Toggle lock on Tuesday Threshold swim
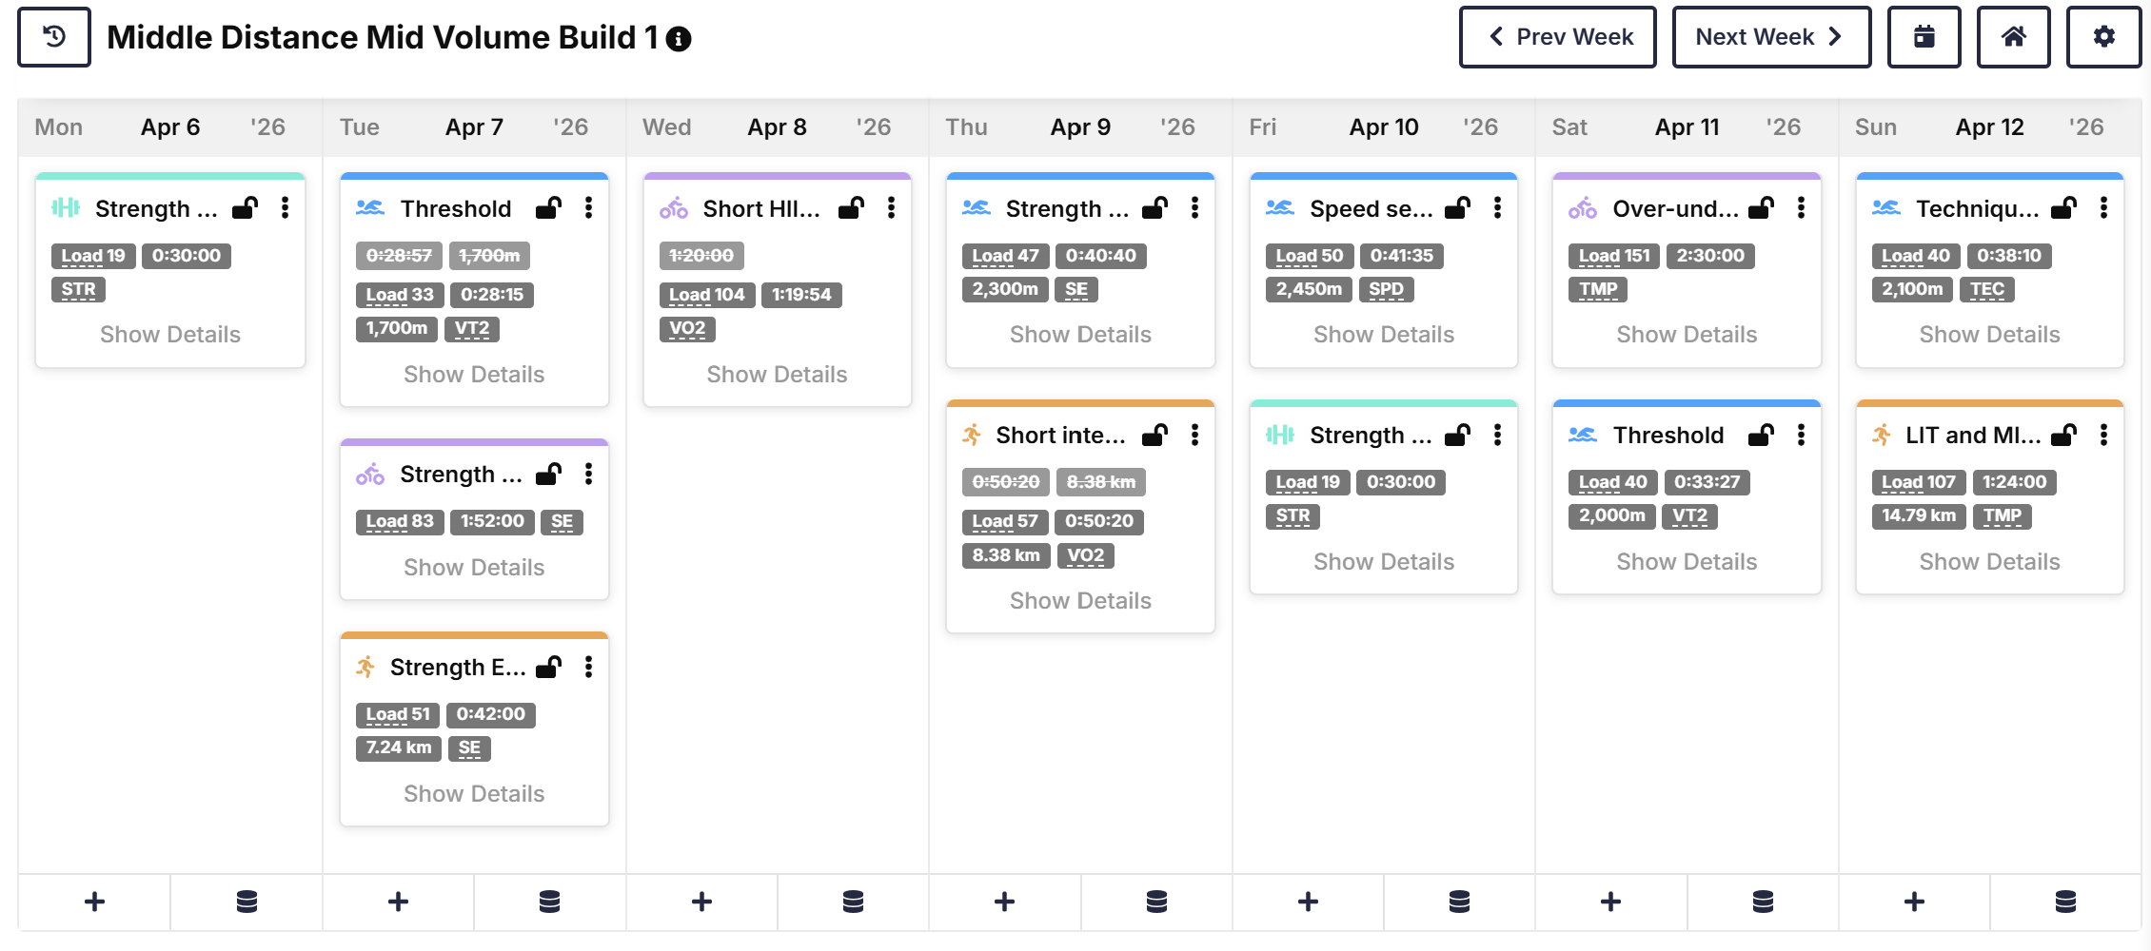The image size is (2151, 951). click(548, 208)
